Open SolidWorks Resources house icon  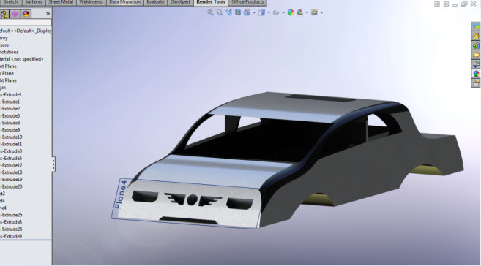[476, 36]
